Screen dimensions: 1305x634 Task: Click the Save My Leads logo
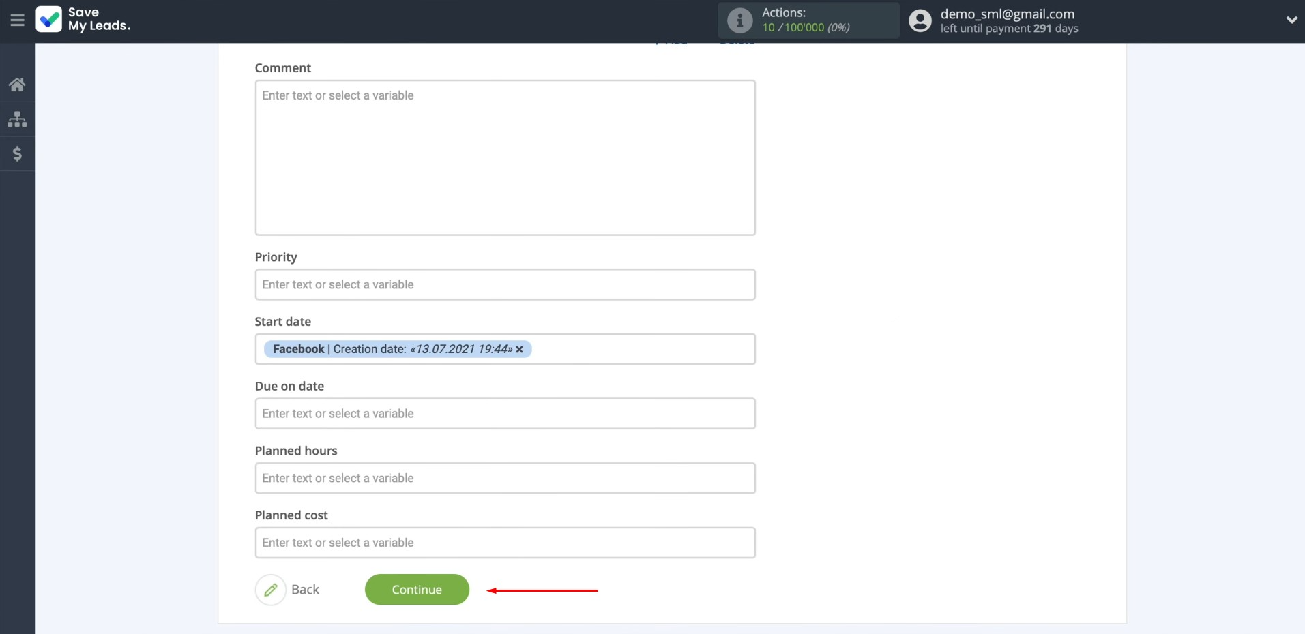[x=83, y=19]
